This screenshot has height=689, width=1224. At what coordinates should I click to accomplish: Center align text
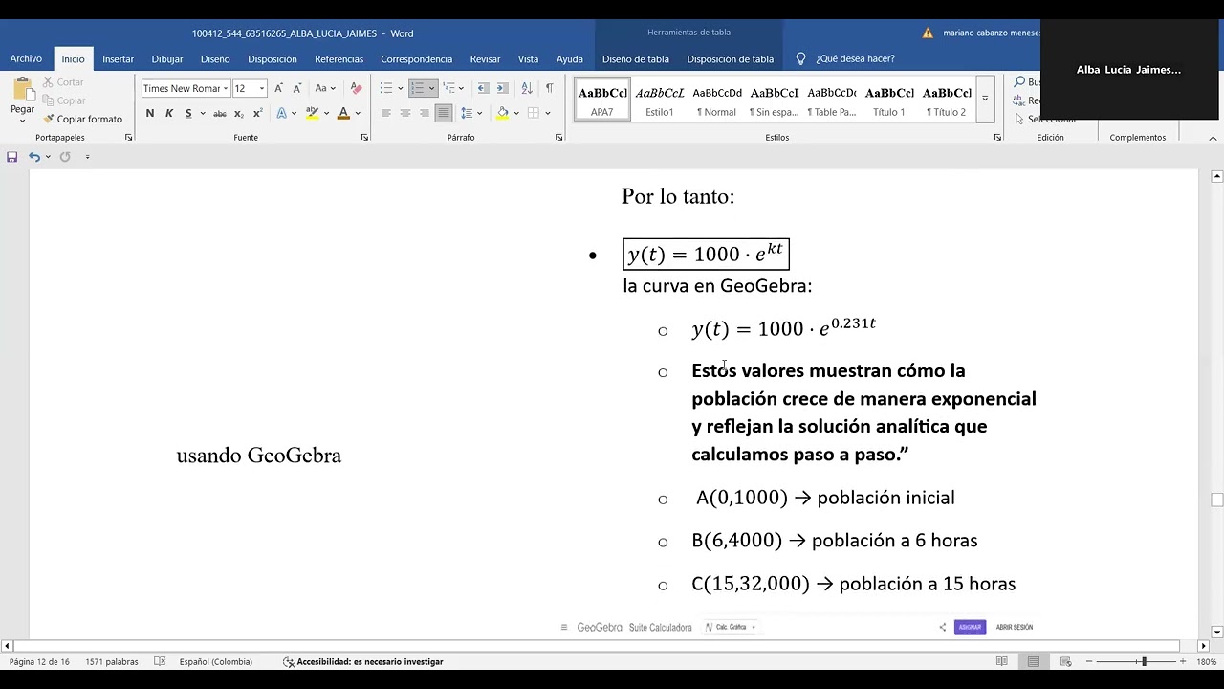[x=405, y=113]
